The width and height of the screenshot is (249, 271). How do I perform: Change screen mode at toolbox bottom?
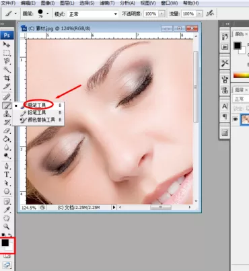7,265
